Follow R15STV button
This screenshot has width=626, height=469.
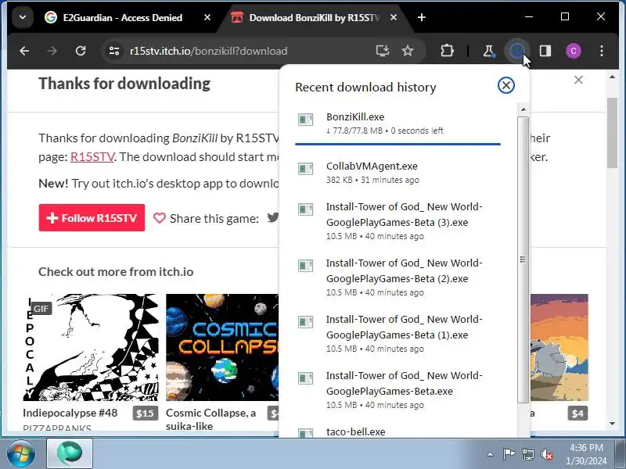(92, 218)
